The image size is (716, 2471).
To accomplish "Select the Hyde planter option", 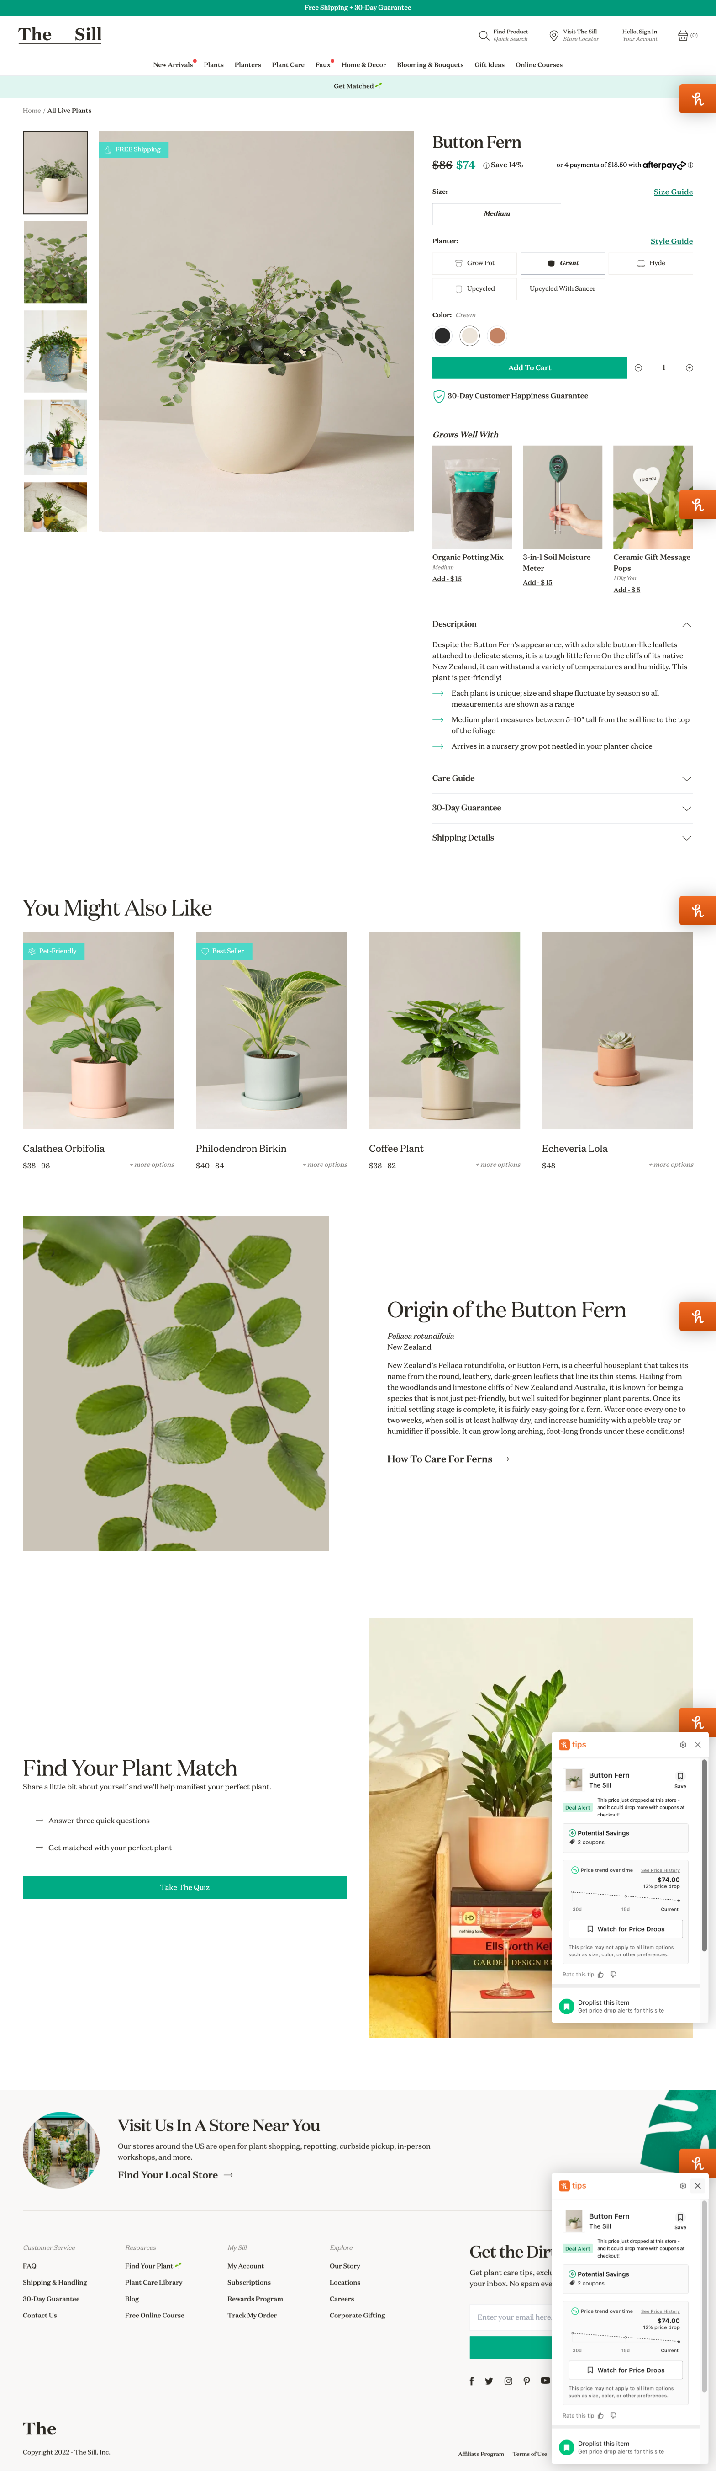I will pos(651,263).
